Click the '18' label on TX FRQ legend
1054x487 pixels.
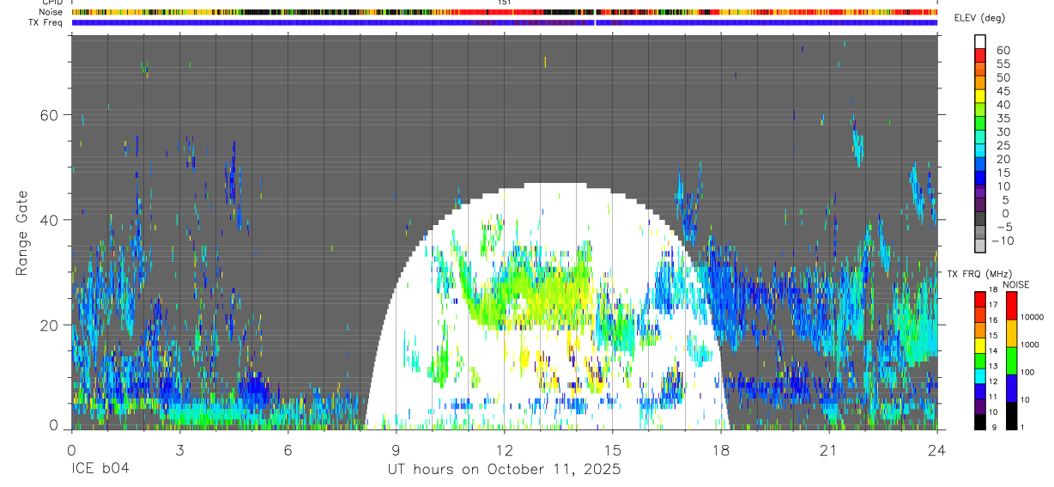pyautogui.click(x=993, y=289)
